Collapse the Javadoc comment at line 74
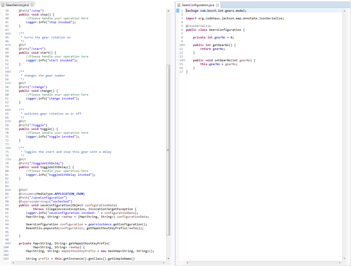Viewport: 351px width, 266px height. (x=10, y=148)
